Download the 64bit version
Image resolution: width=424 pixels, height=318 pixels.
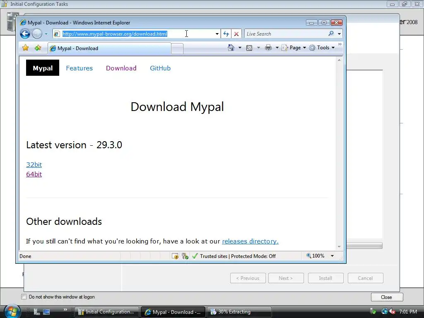(34, 174)
